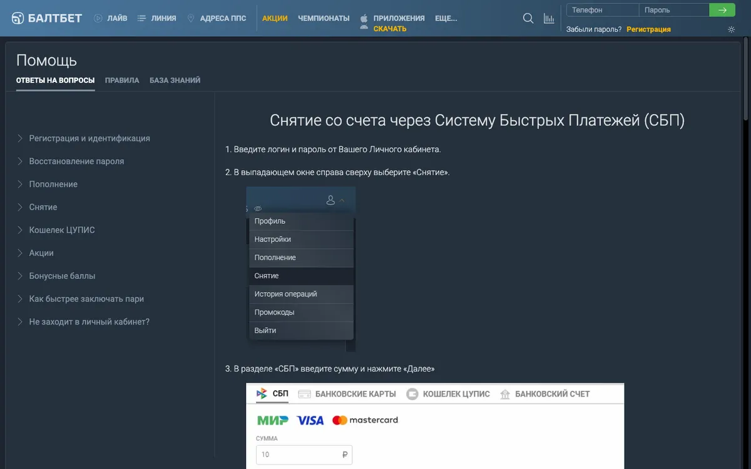Expand Не заходит в личный кабинет?

[x=83, y=322]
